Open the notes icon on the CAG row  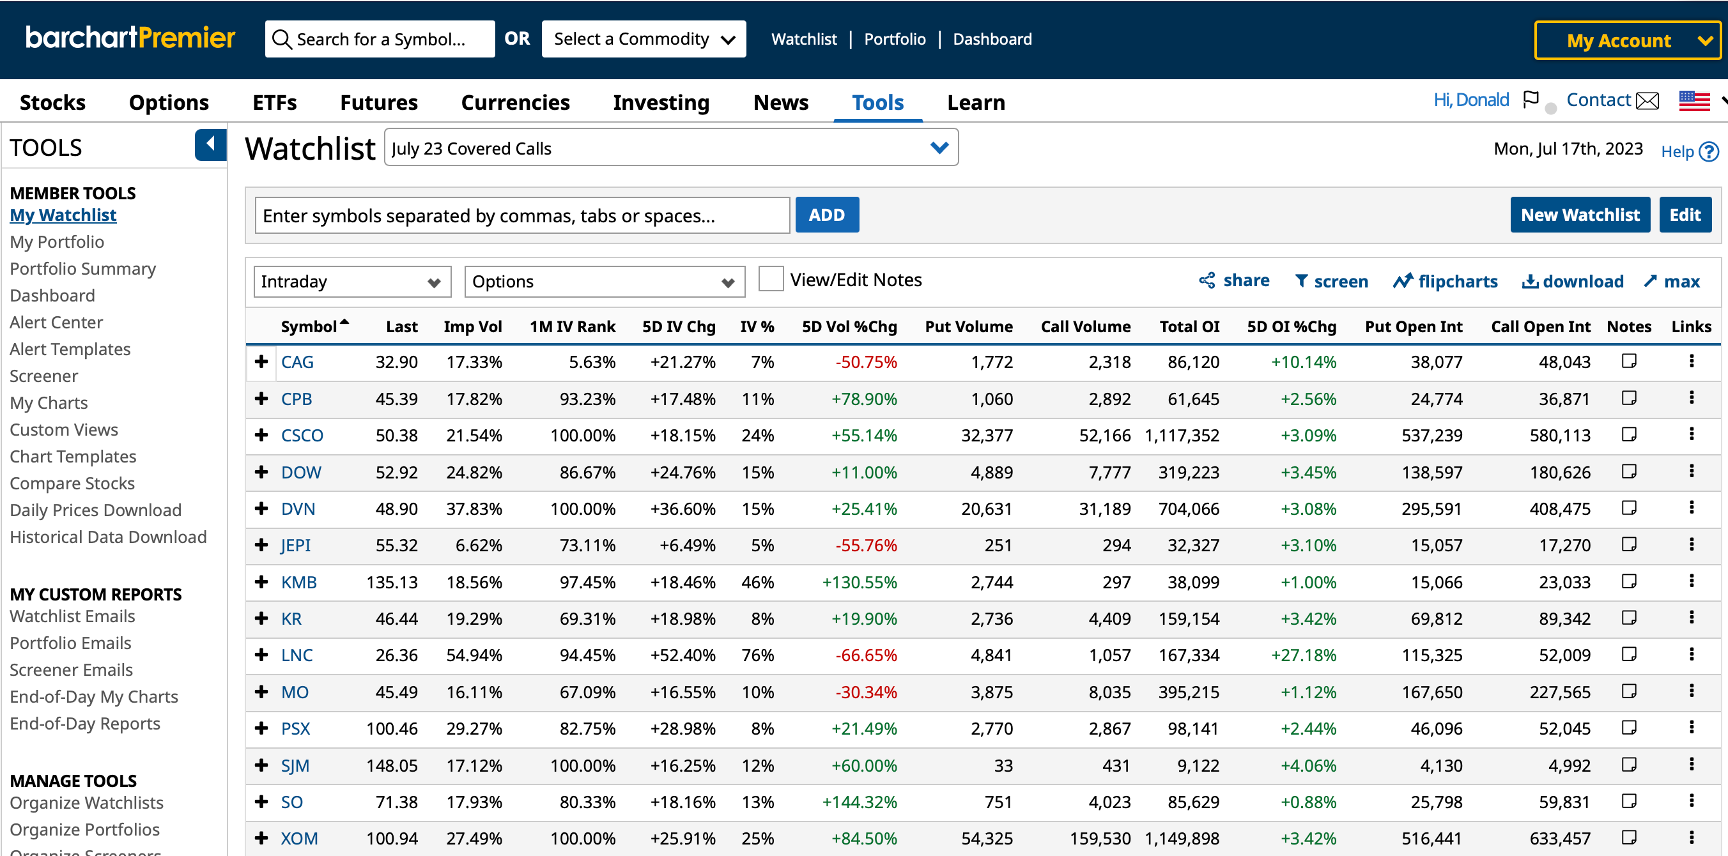pos(1630,362)
